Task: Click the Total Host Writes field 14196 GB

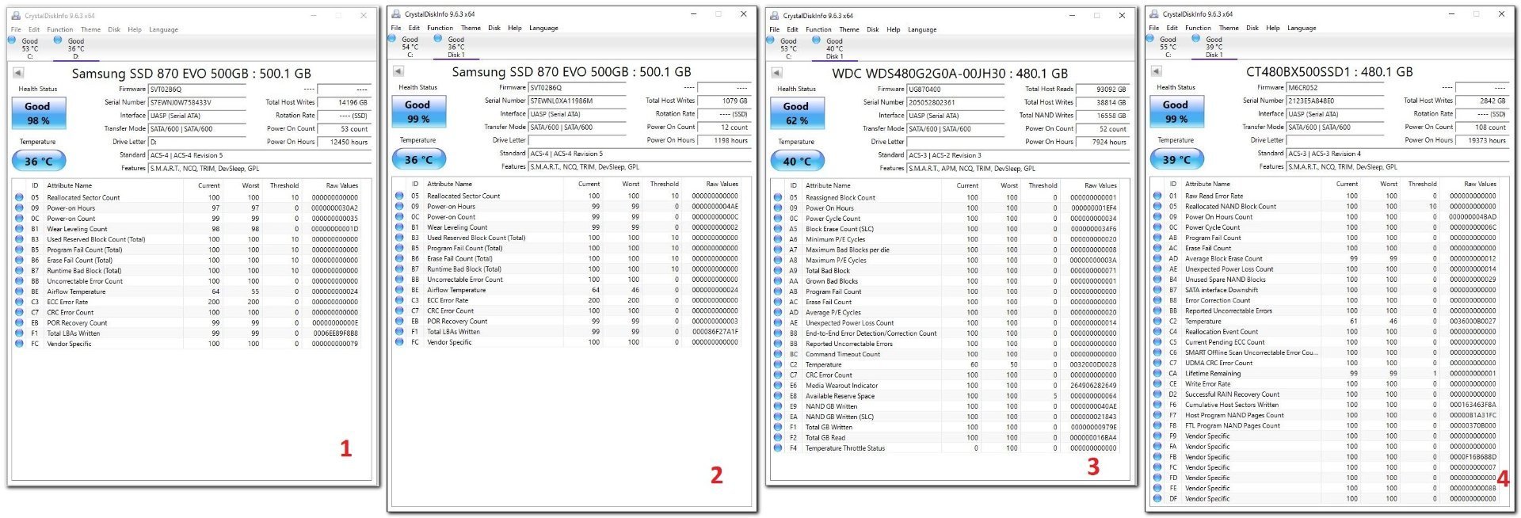Action: pyautogui.click(x=344, y=102)
